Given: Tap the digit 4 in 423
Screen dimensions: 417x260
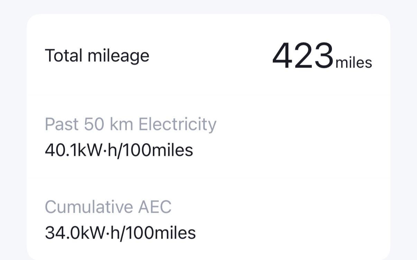Looking at the screenshot, I should coord(284,56).
